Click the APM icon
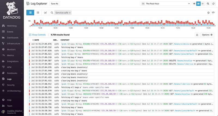This screenshot has width=218, height=116. [3, 67]
